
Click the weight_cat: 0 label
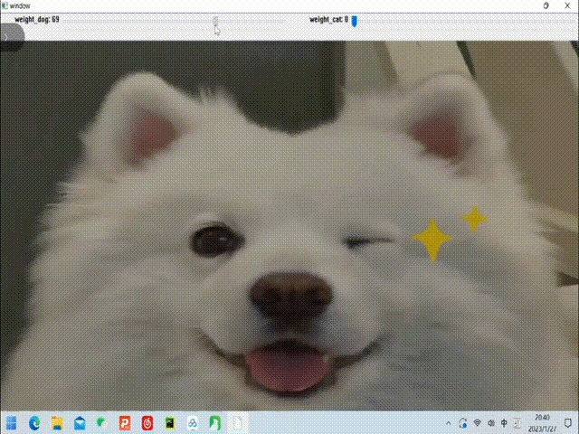[x=328, y=19]
